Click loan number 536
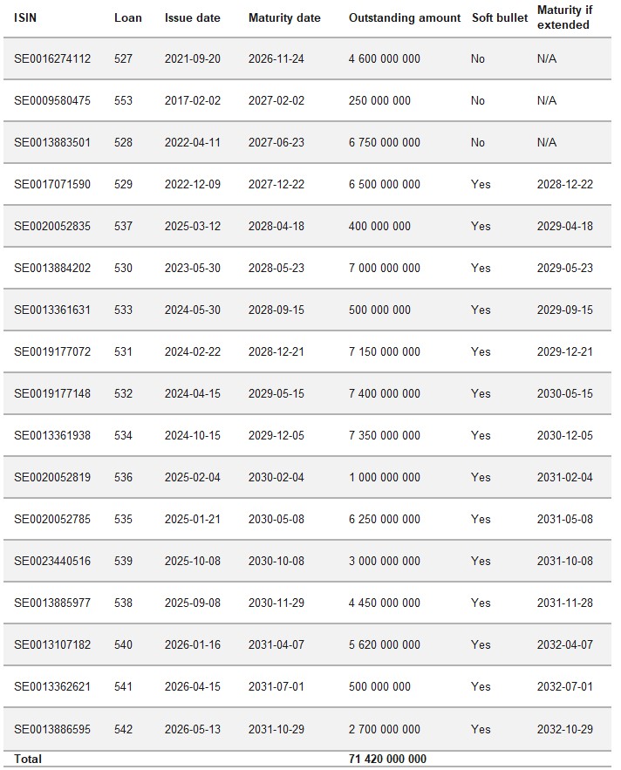 tap(123, 477)
